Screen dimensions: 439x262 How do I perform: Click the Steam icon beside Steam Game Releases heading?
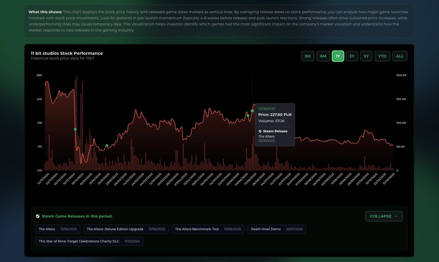click(x=38, y=216)
